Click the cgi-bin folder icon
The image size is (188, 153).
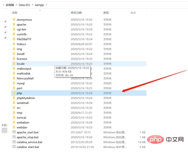pos(14,30)
